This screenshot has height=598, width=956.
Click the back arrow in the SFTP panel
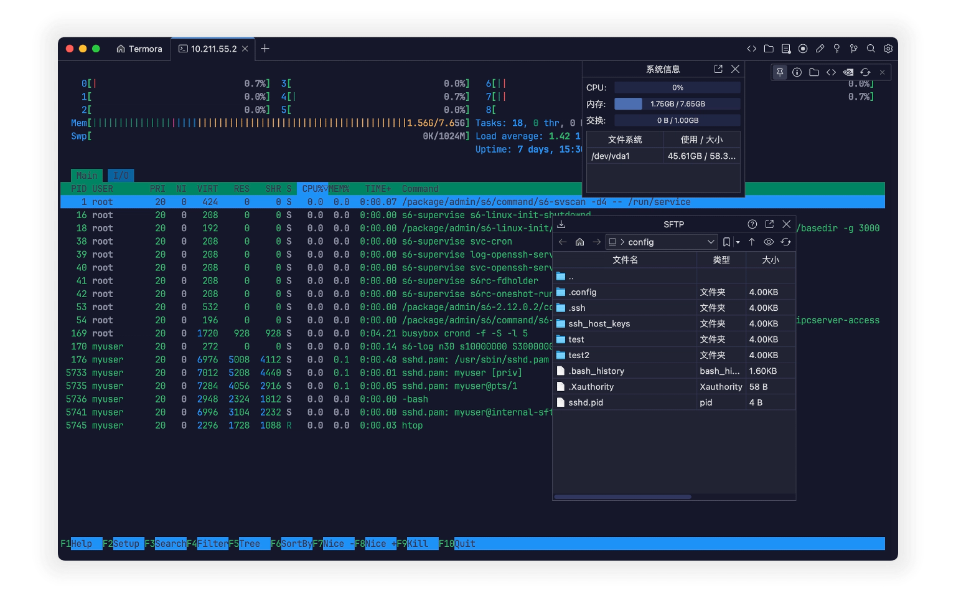point(563,242)
